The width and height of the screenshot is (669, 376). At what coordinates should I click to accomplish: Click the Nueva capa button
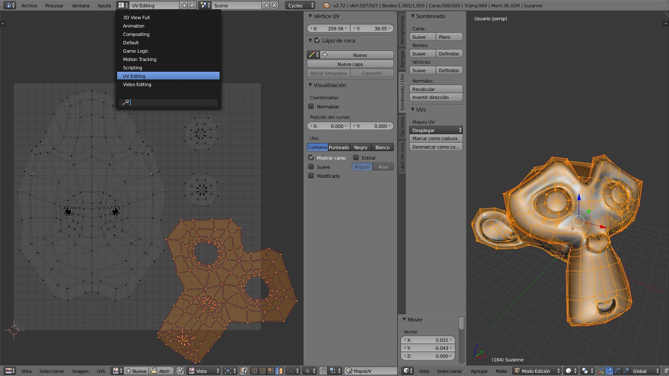coord(350,64)
